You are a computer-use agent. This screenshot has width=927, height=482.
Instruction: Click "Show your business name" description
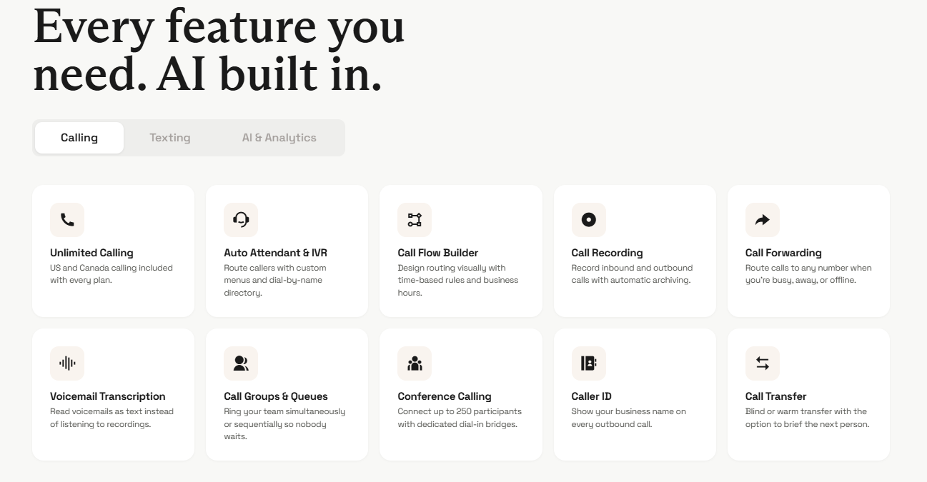point(629,418)
